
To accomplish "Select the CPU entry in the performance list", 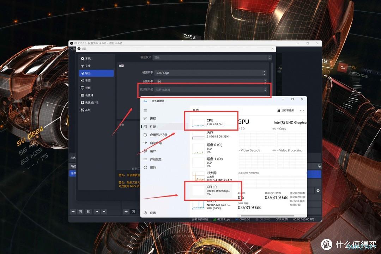I will pyautogui.click(x=211, y=122).
